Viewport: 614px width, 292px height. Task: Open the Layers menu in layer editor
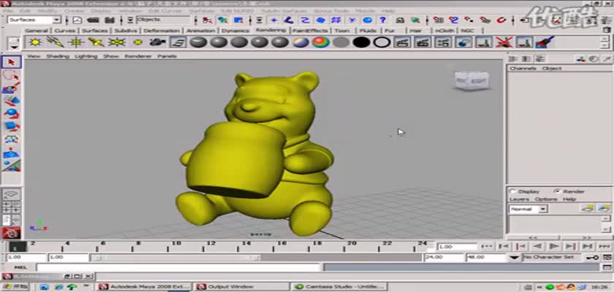point(519,199)
